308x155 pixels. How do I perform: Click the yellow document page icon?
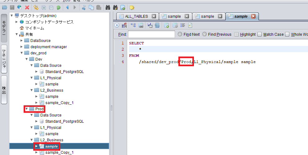click(x=190, y=25)
